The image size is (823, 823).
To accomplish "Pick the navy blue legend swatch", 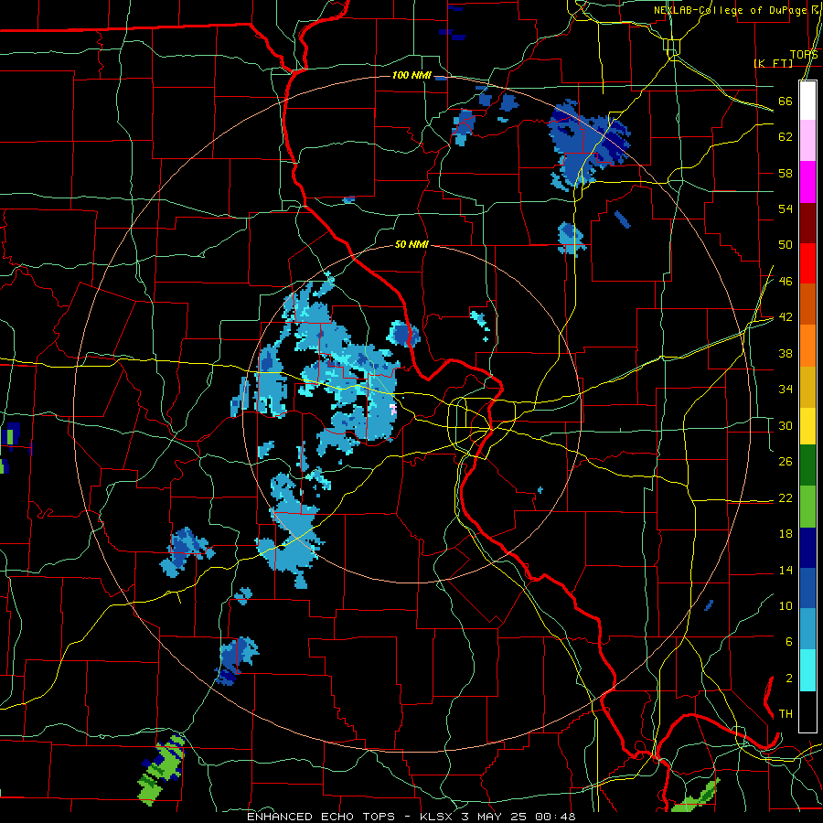I will click(x=807, y=549).
